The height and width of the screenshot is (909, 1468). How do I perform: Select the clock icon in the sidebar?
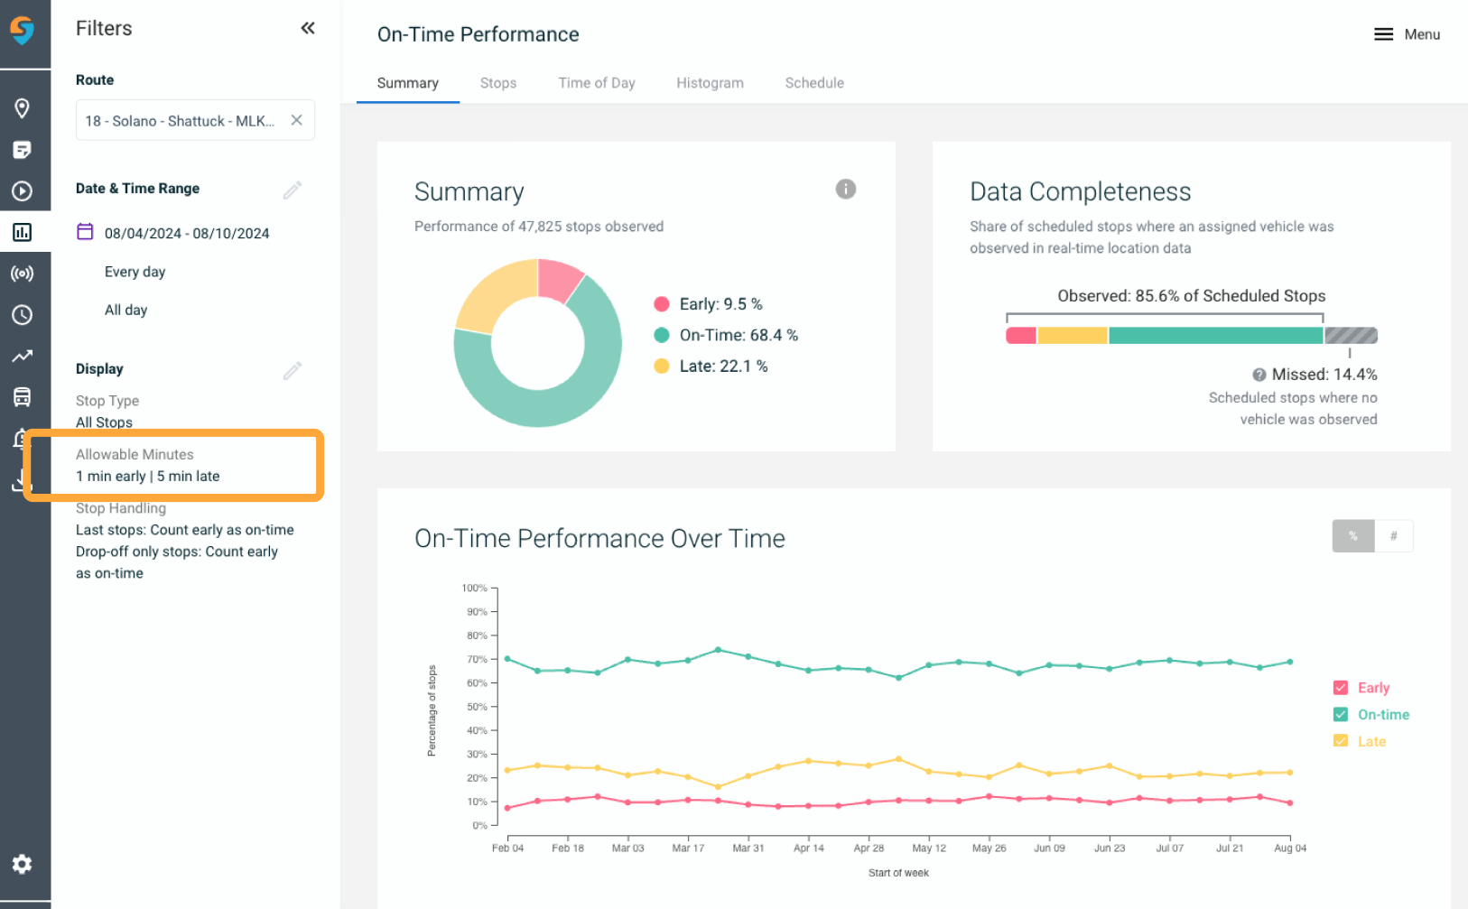point(23,315)
